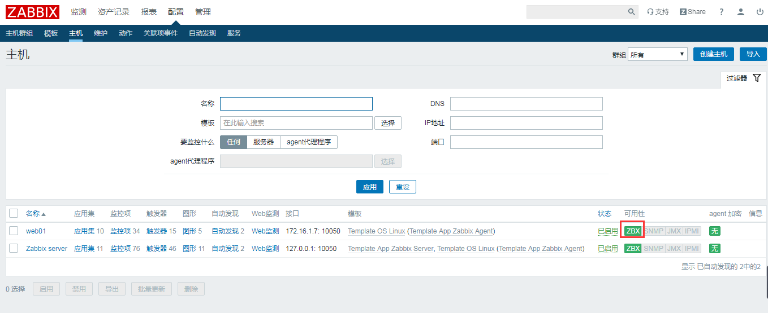Viewport: 768px width, 313px height.
Task: Click the 应用 filter button
Action: pos(370,187)
